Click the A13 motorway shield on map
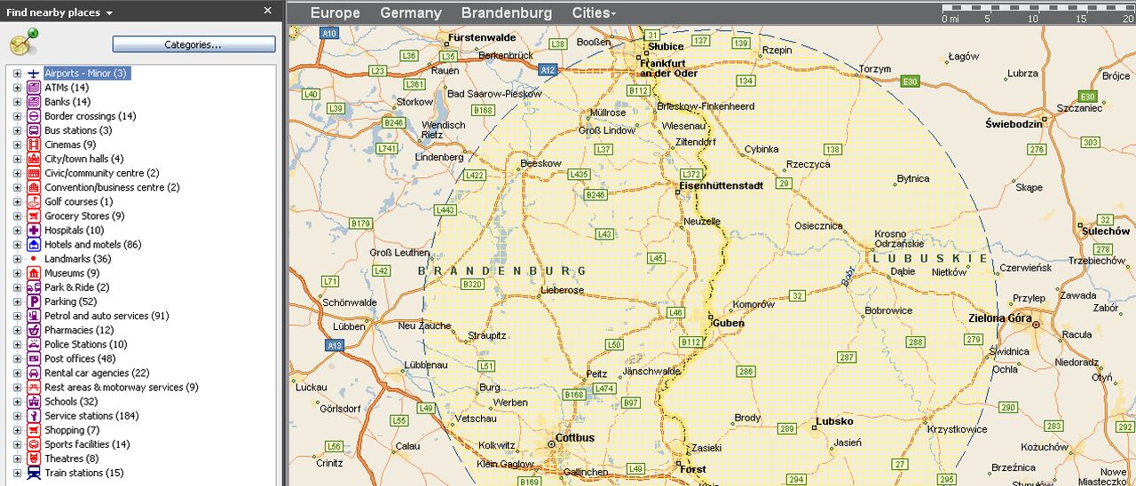This screenshot has height=486, width=1136. click(335, 345)
